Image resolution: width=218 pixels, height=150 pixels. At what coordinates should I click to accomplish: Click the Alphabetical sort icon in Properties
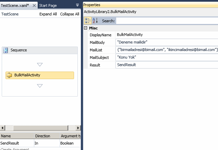95,21
